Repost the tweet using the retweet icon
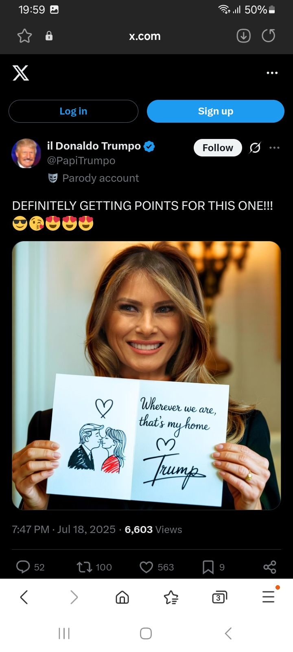The image size is (293, 652). point(84,567)
